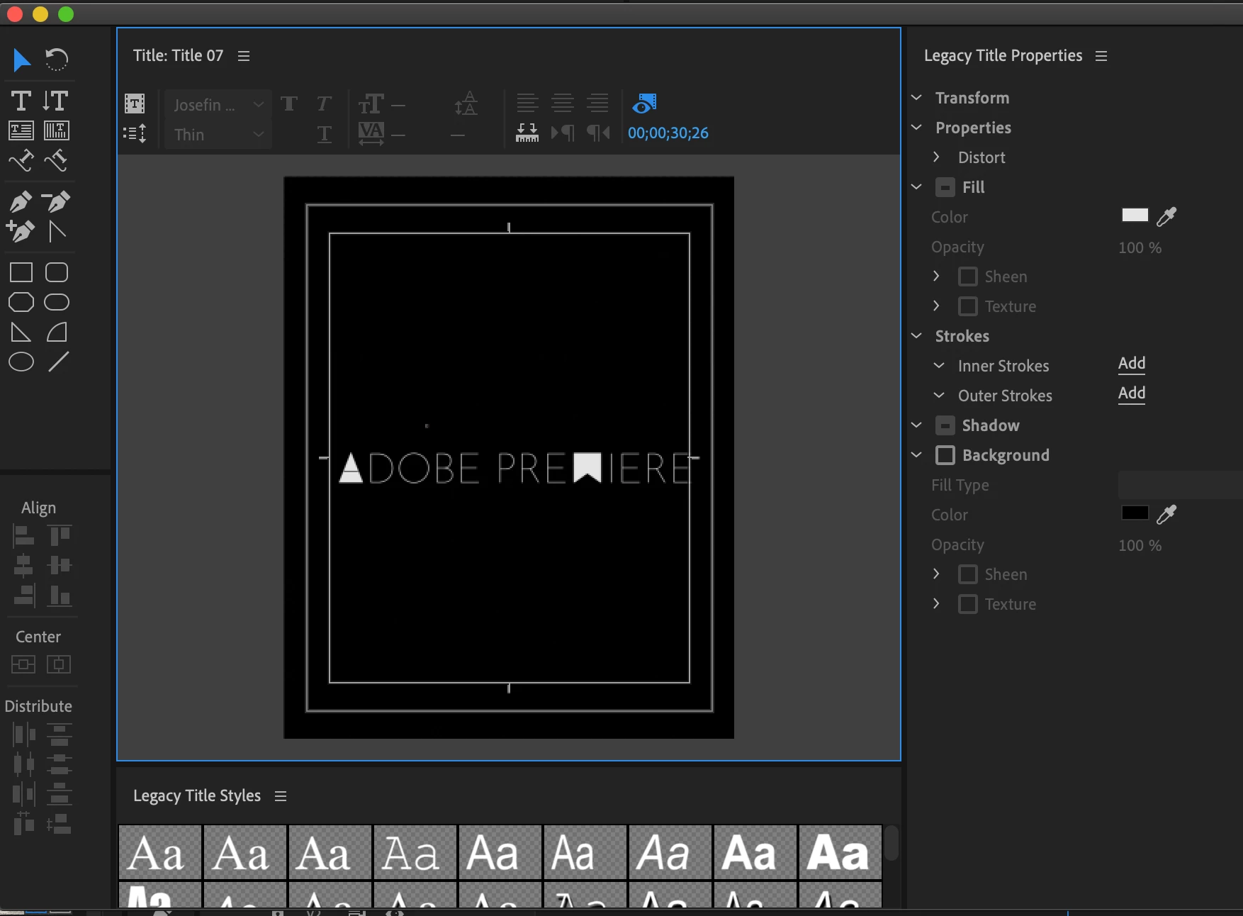Apply the first Legacy Title Style thumbnail
1243x916 pixels.
click(x=160, y=852)
